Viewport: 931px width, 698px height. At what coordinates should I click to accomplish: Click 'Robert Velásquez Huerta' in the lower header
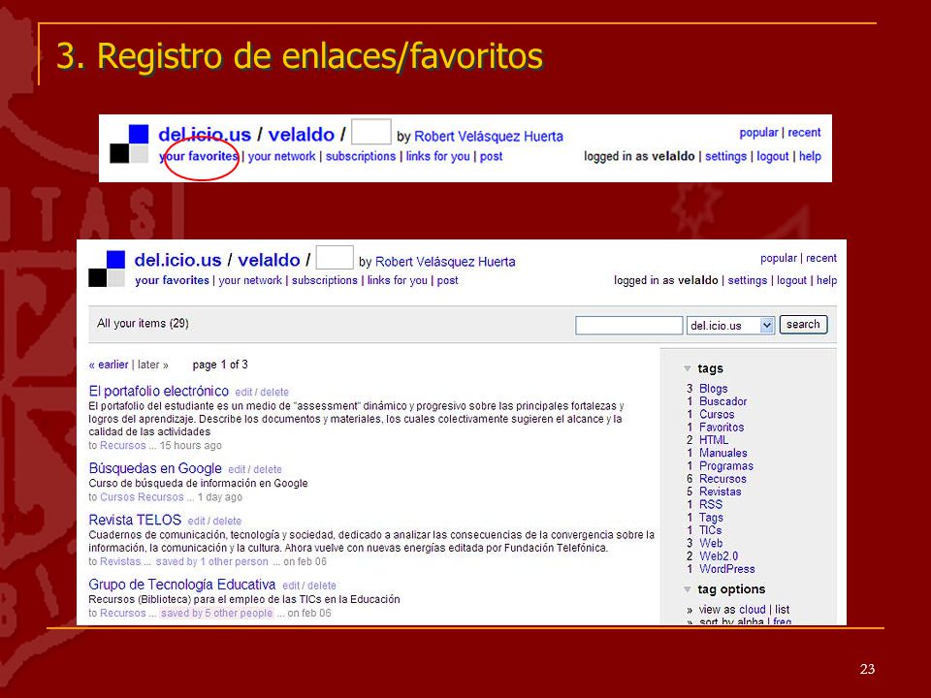pos(445,262)
